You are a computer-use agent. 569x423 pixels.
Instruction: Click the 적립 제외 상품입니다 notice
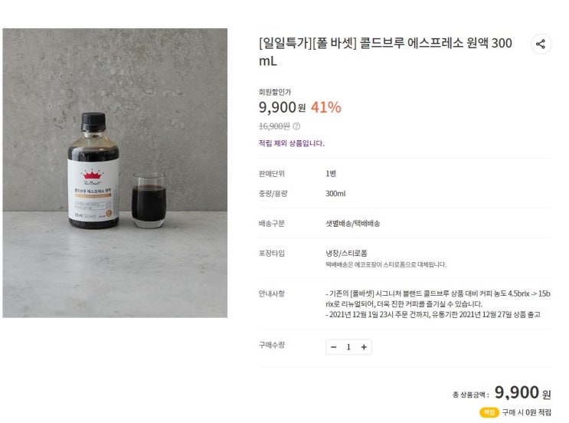click(292, 143)
